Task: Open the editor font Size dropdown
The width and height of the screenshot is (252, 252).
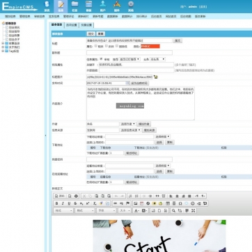Action: click(125, 211)
